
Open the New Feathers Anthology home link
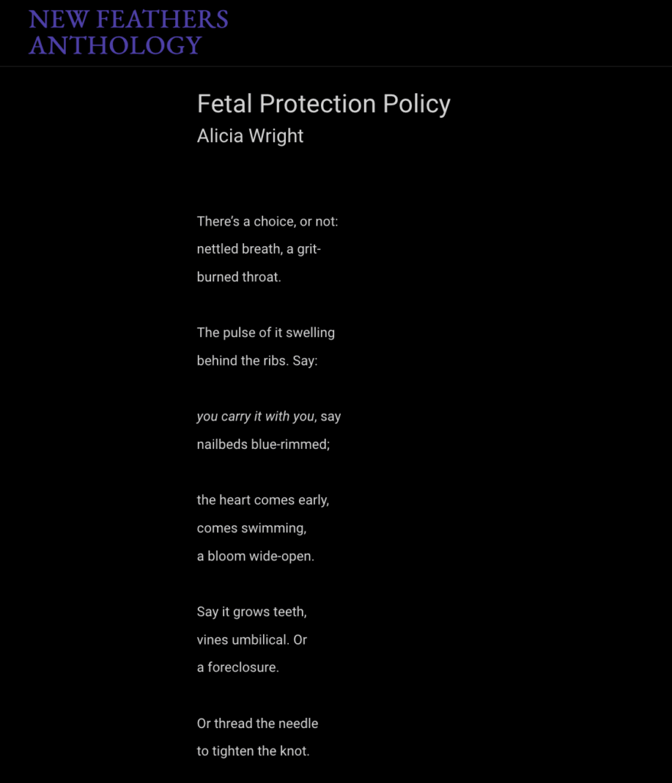click(x=128, y=32)
